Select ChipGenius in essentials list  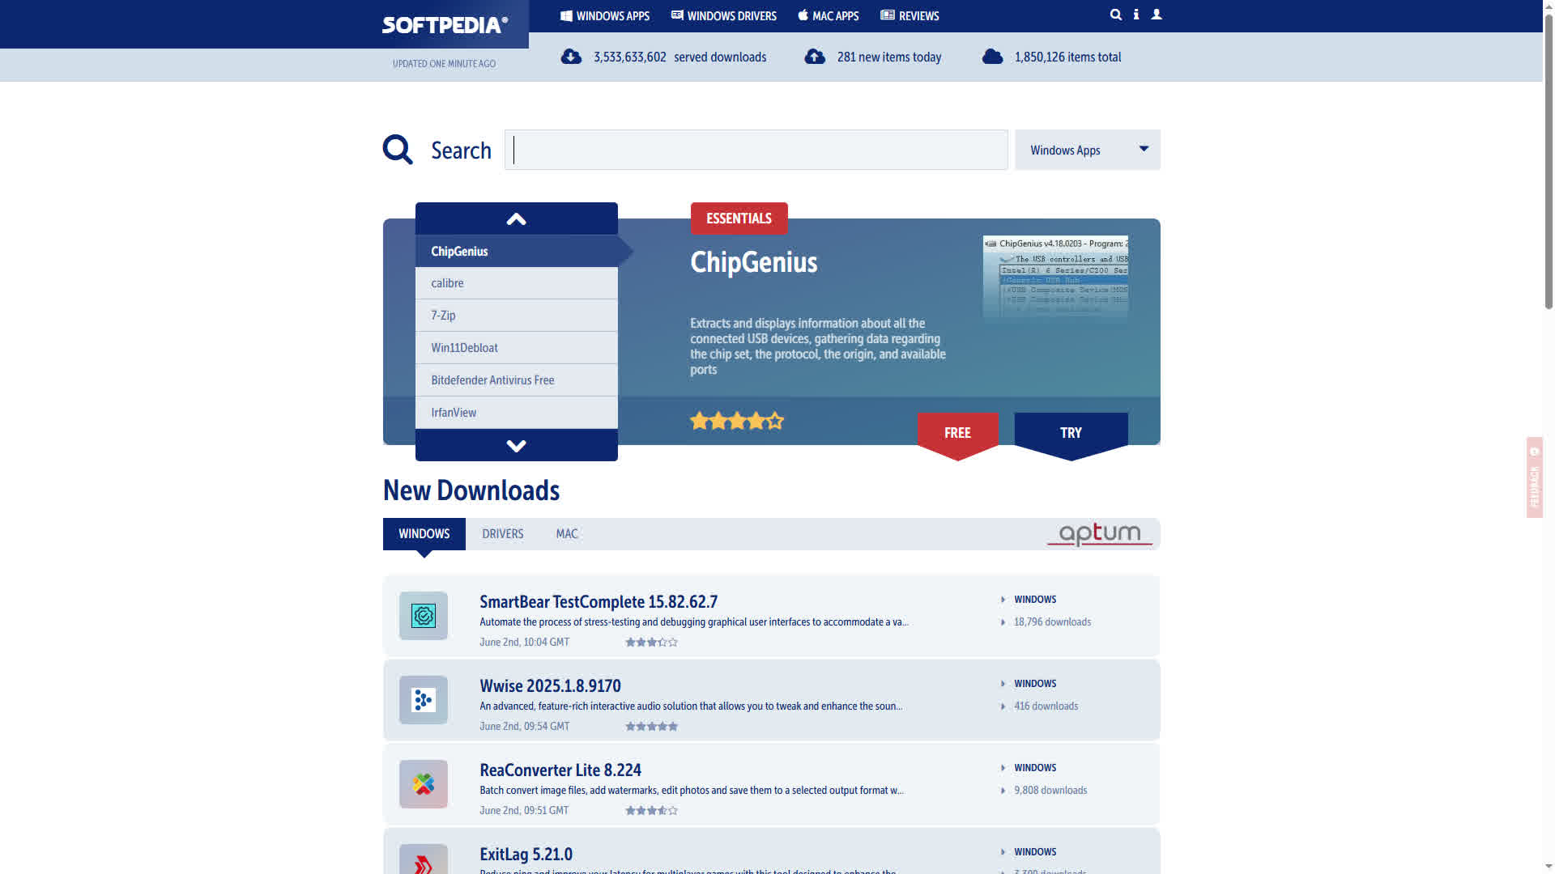[x=516, y=252]
